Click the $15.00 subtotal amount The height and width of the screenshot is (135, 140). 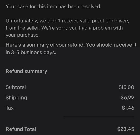point(126,87)
